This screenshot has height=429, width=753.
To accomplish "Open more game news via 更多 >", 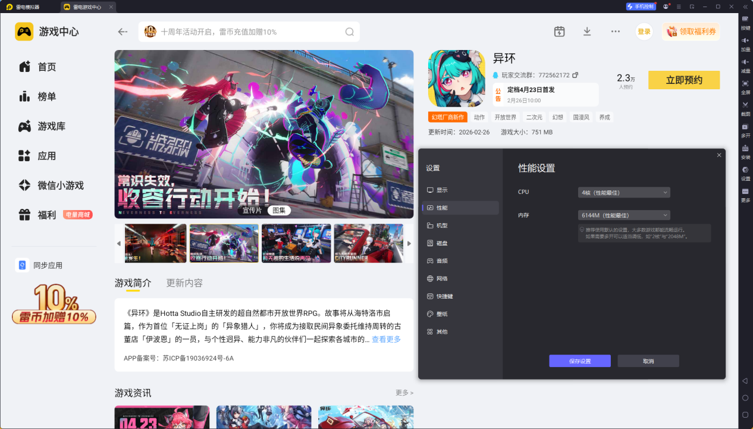I will click(x=404, y=393).
